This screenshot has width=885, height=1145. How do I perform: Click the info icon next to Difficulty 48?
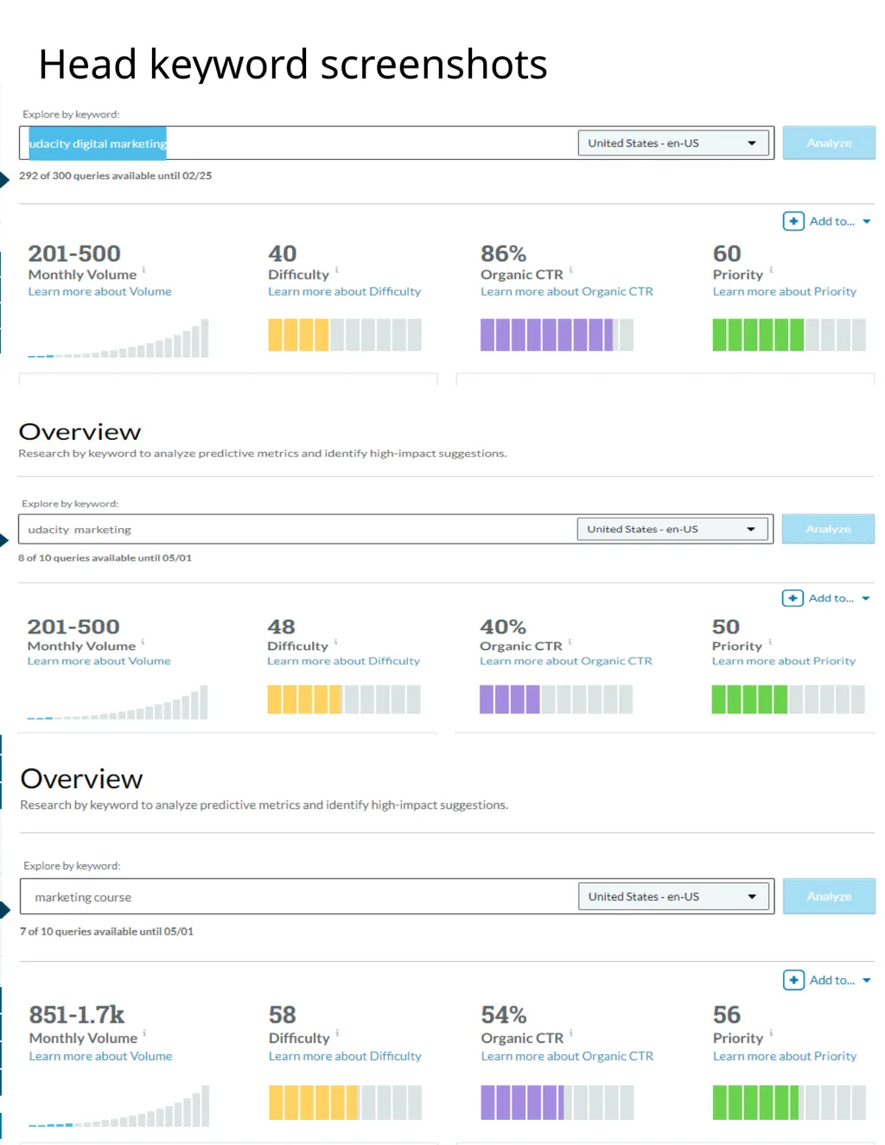coord(336,641)
